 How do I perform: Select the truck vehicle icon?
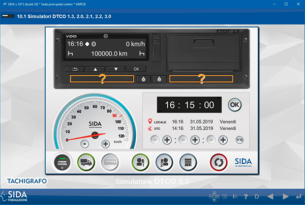point(86,162)
